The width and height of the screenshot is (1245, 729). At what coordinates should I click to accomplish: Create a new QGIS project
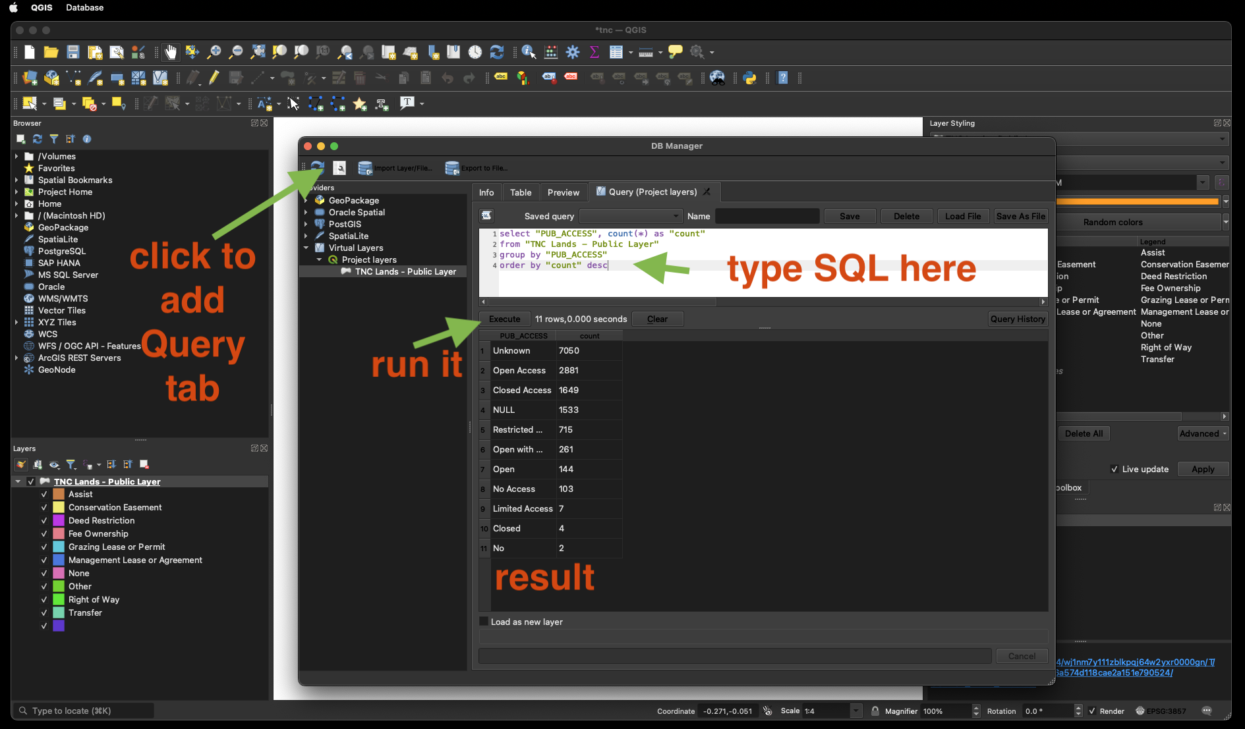click(x=30, y=52)
